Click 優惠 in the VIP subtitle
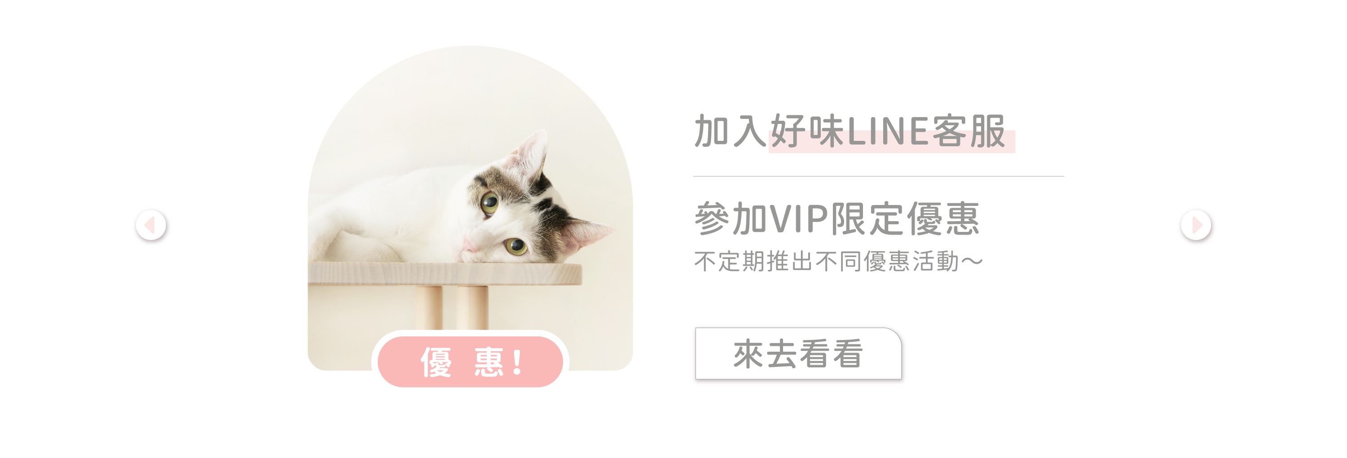This screenshot has height=458, width=1347. pyautogui.click(x=943, y=219)
